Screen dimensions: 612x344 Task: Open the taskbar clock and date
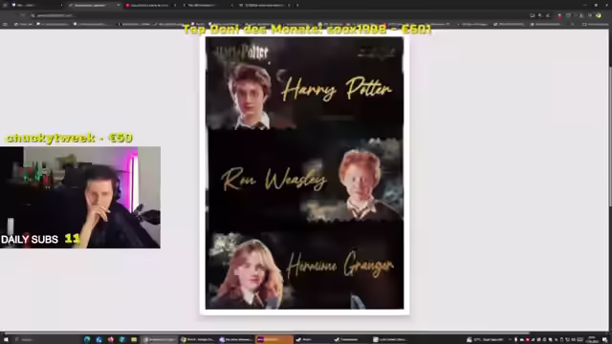coord(592,339)
